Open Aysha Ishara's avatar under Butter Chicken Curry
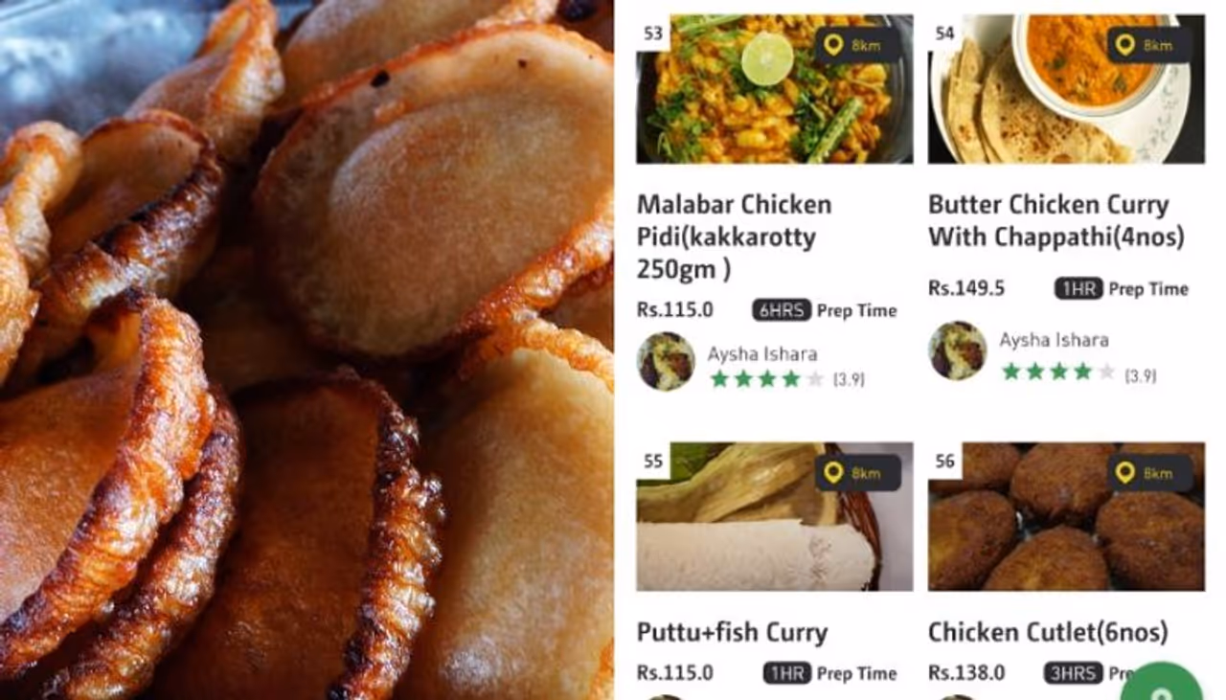The width and height of the screenshot is (1226, 700). click(958, 350)
